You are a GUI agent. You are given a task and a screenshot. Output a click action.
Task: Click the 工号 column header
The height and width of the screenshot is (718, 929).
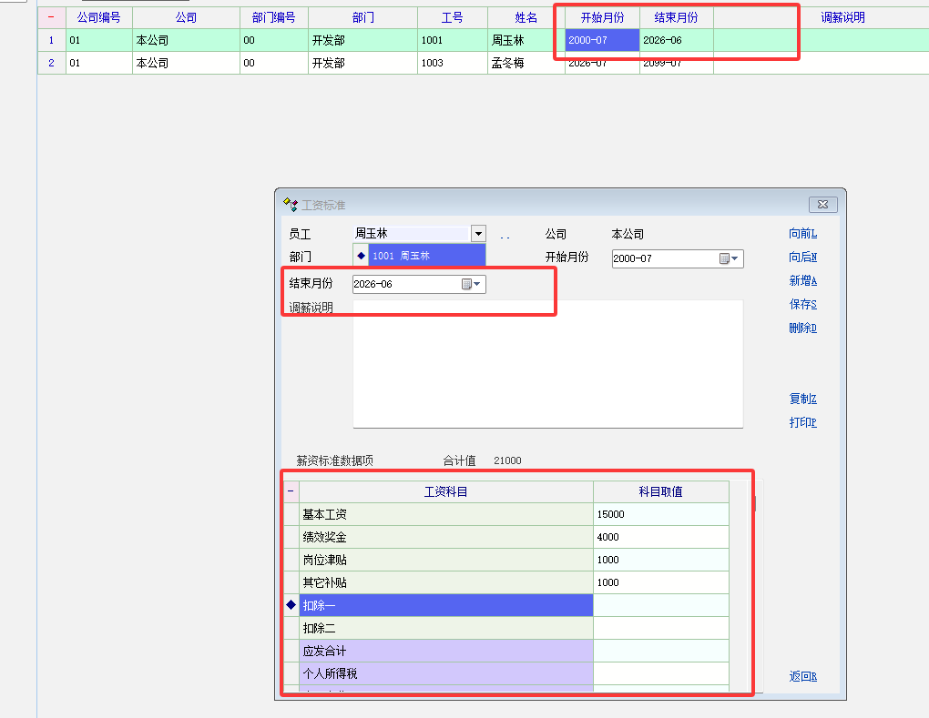pyautogui.click(x=452, y=18)
